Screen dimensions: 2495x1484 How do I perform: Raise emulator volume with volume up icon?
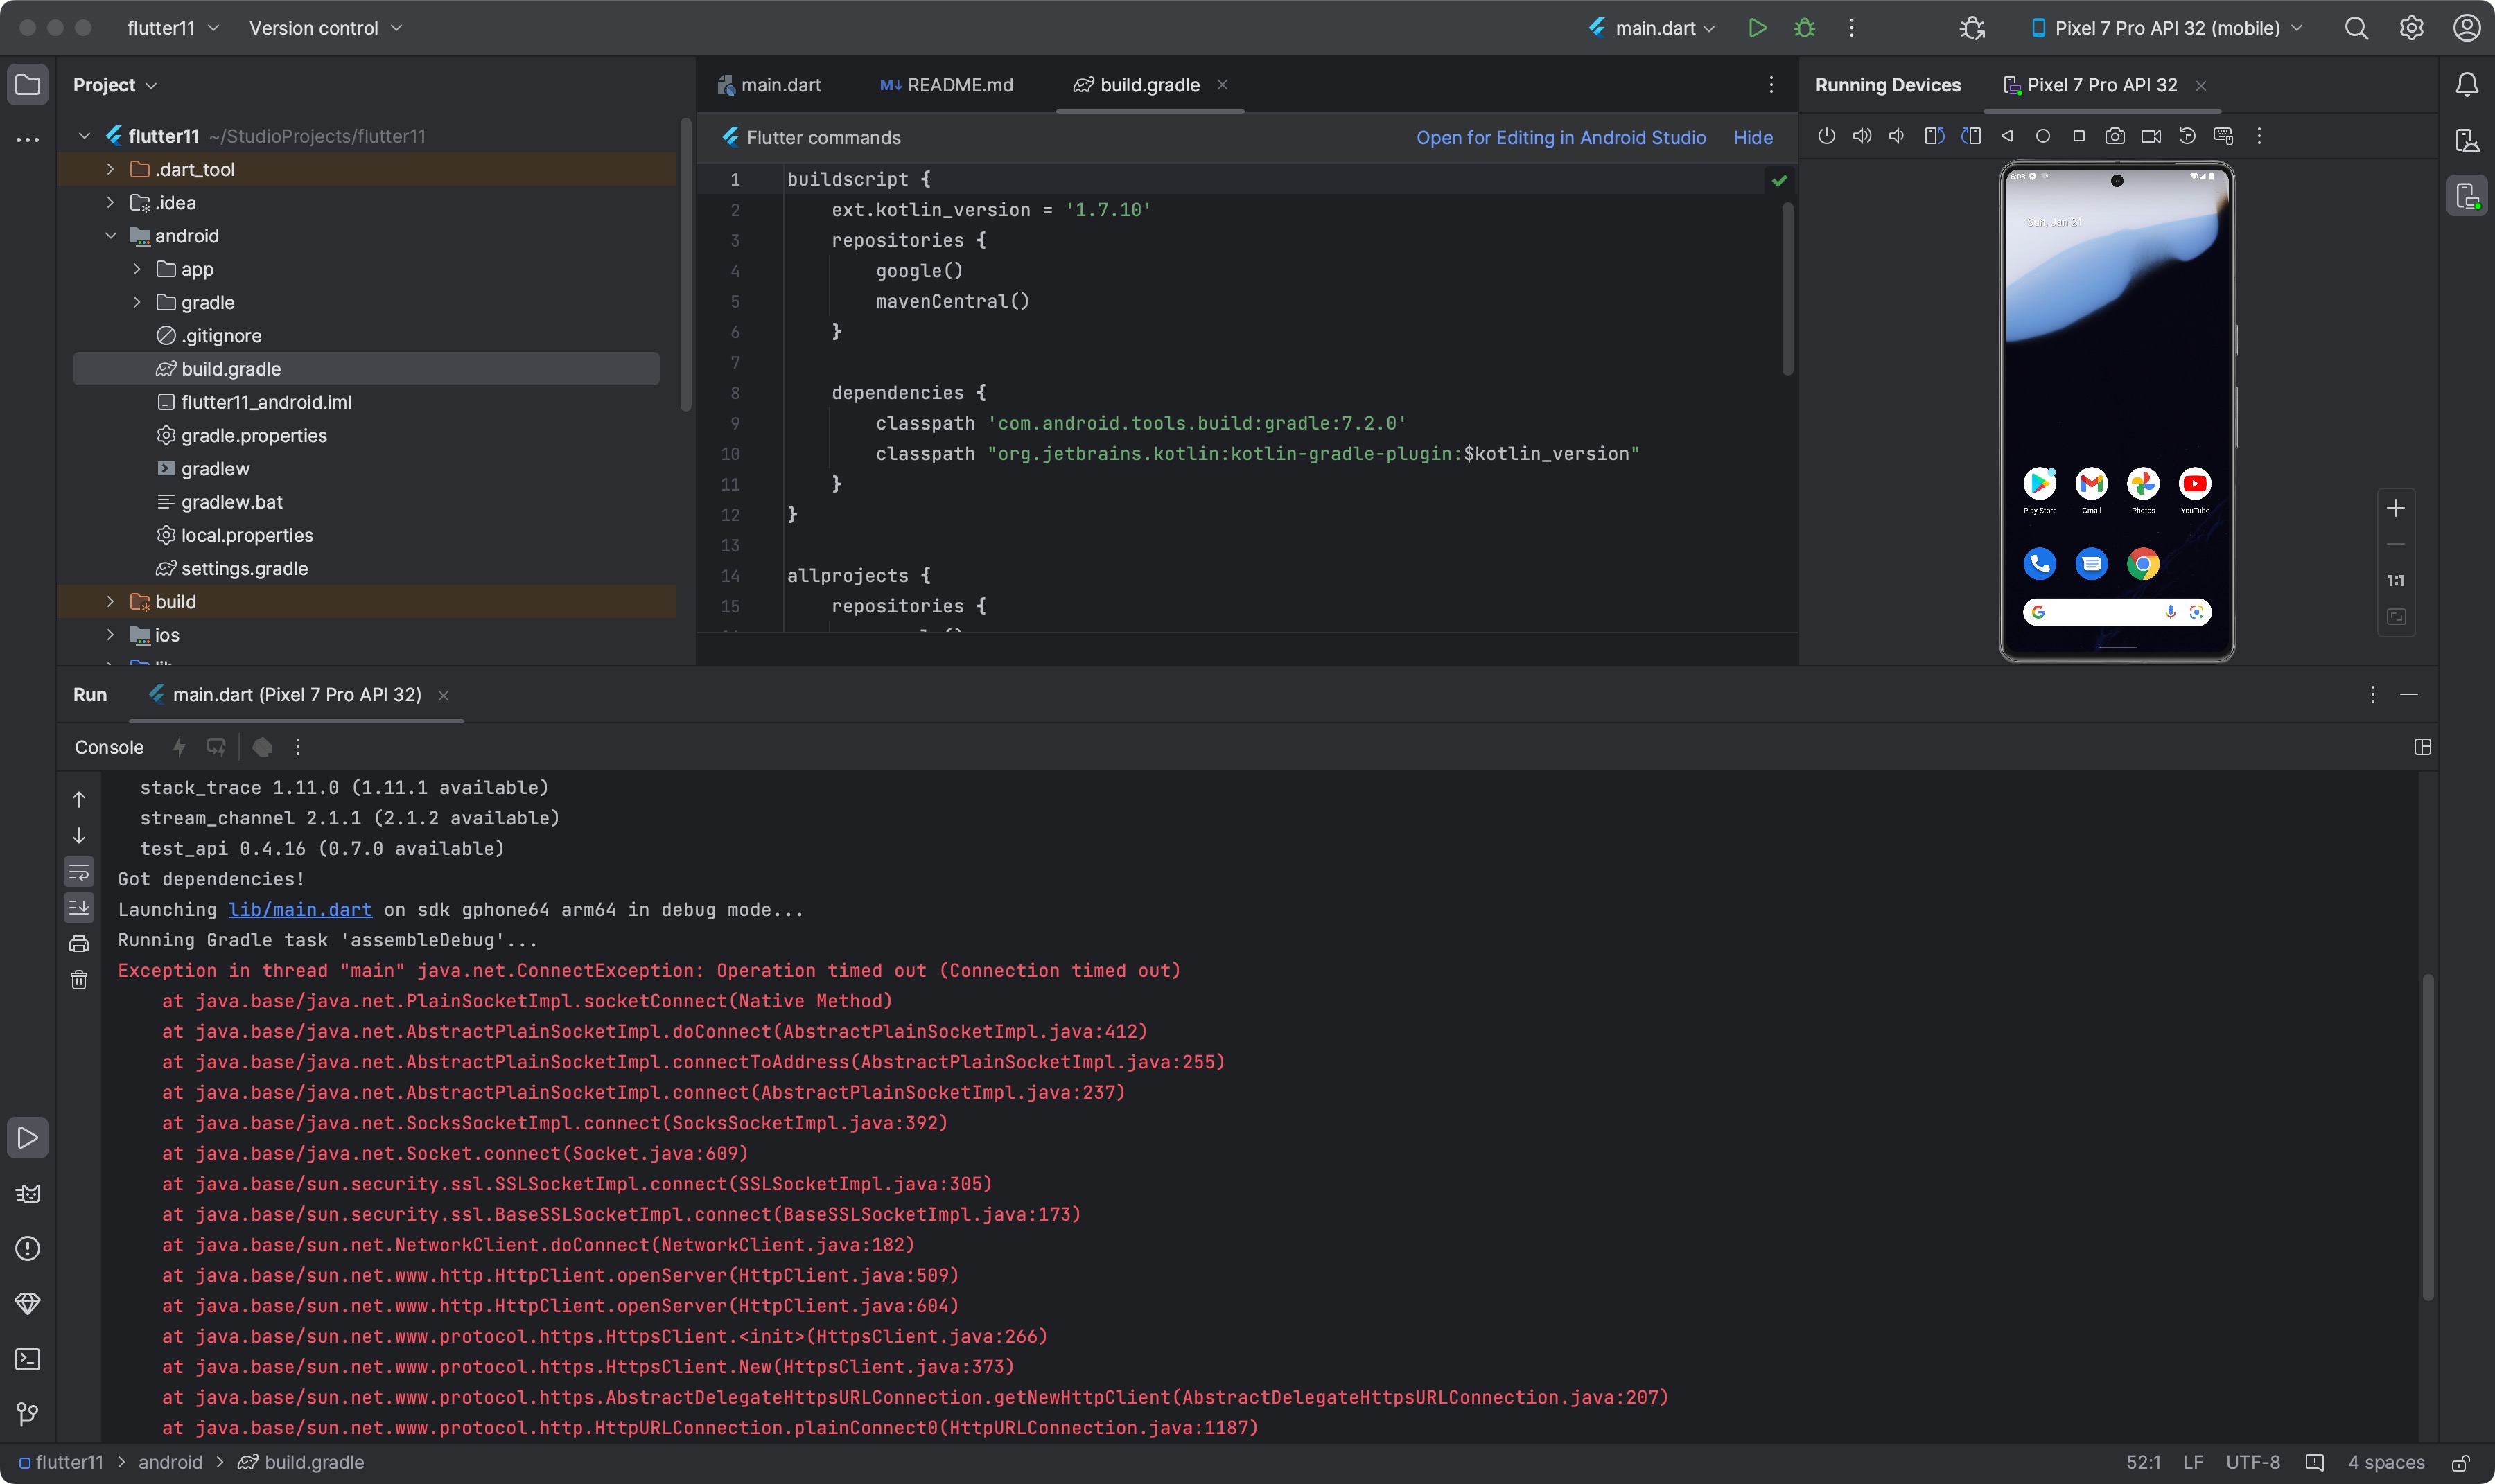(1862, 136)
